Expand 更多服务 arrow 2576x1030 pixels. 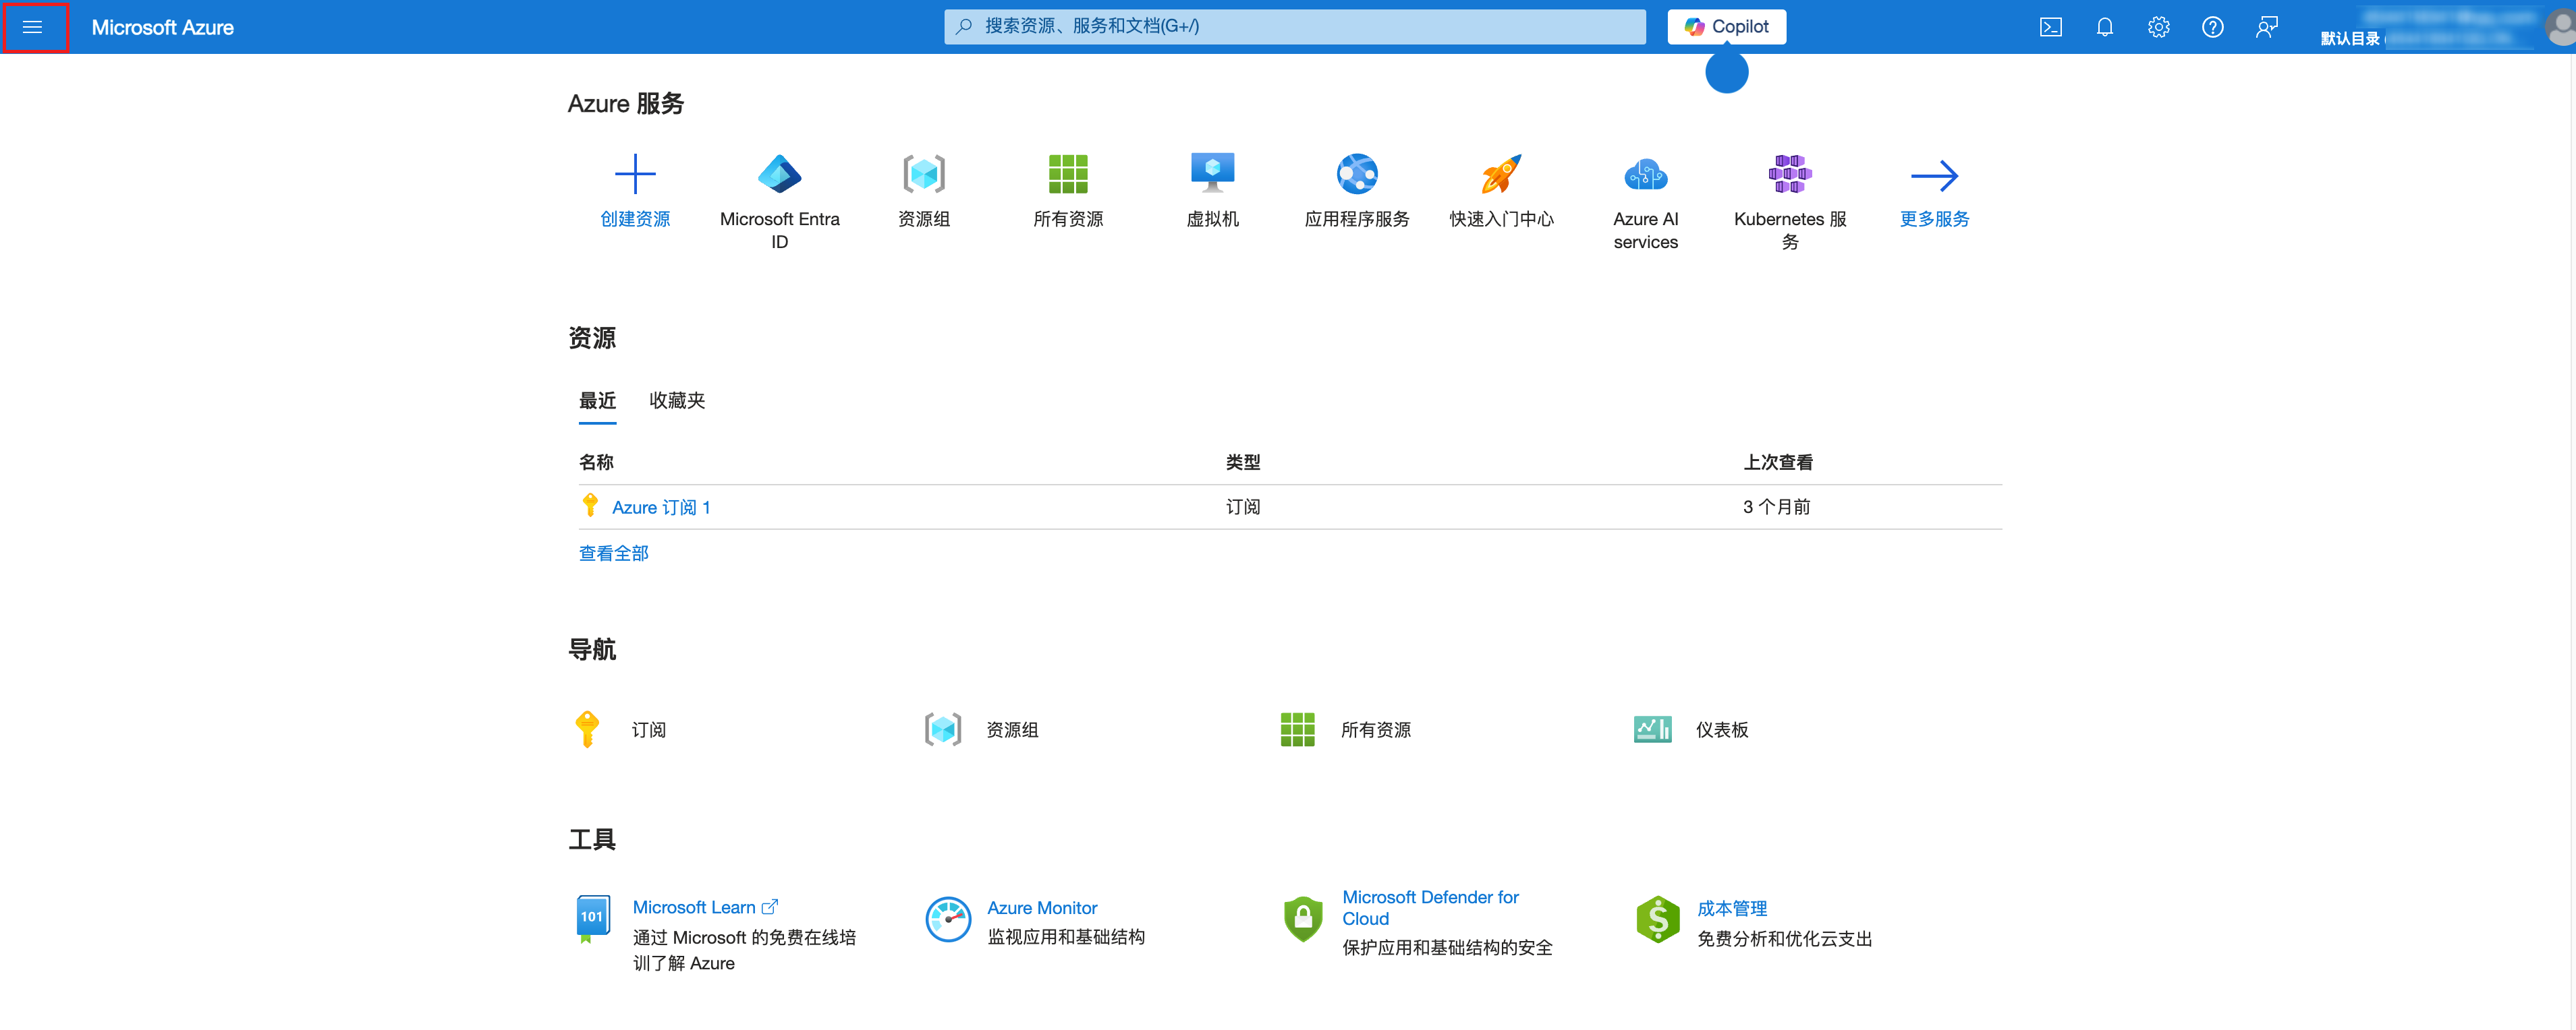[1933, 176]
